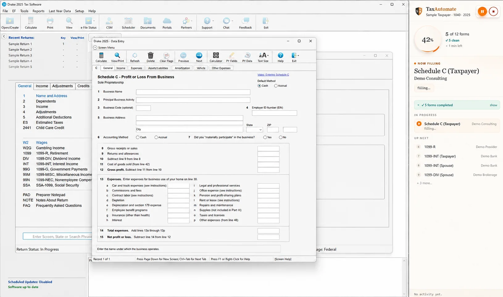Click the 3 more link in Up Next

point(425,183)
